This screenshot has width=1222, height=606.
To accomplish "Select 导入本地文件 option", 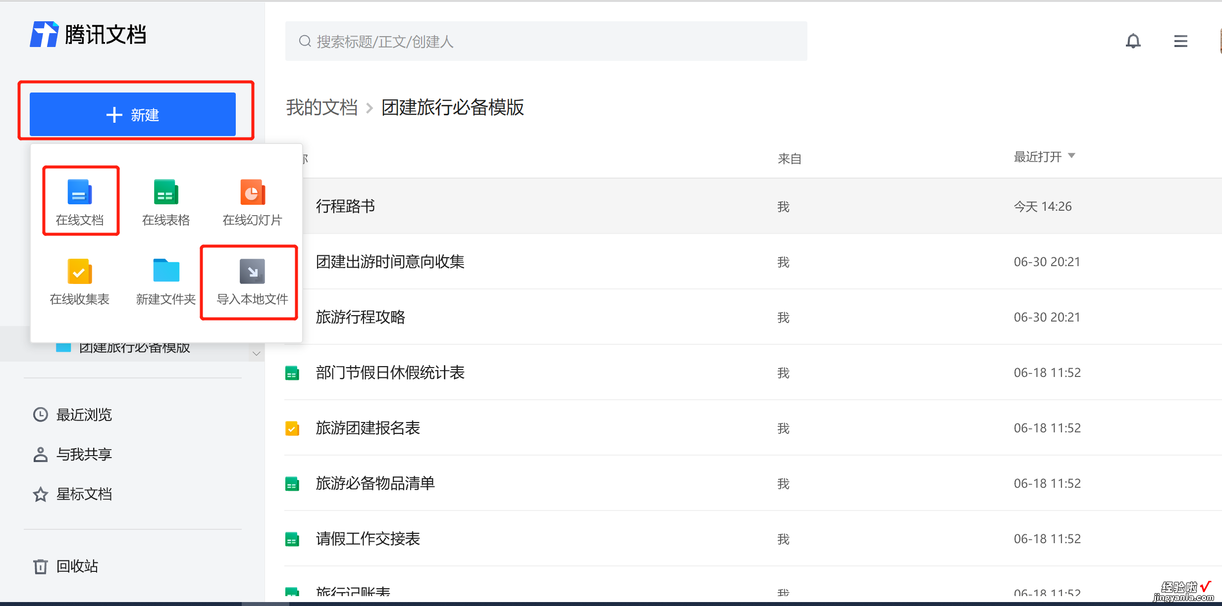I will pyautogui.click(x=252, y=281).
